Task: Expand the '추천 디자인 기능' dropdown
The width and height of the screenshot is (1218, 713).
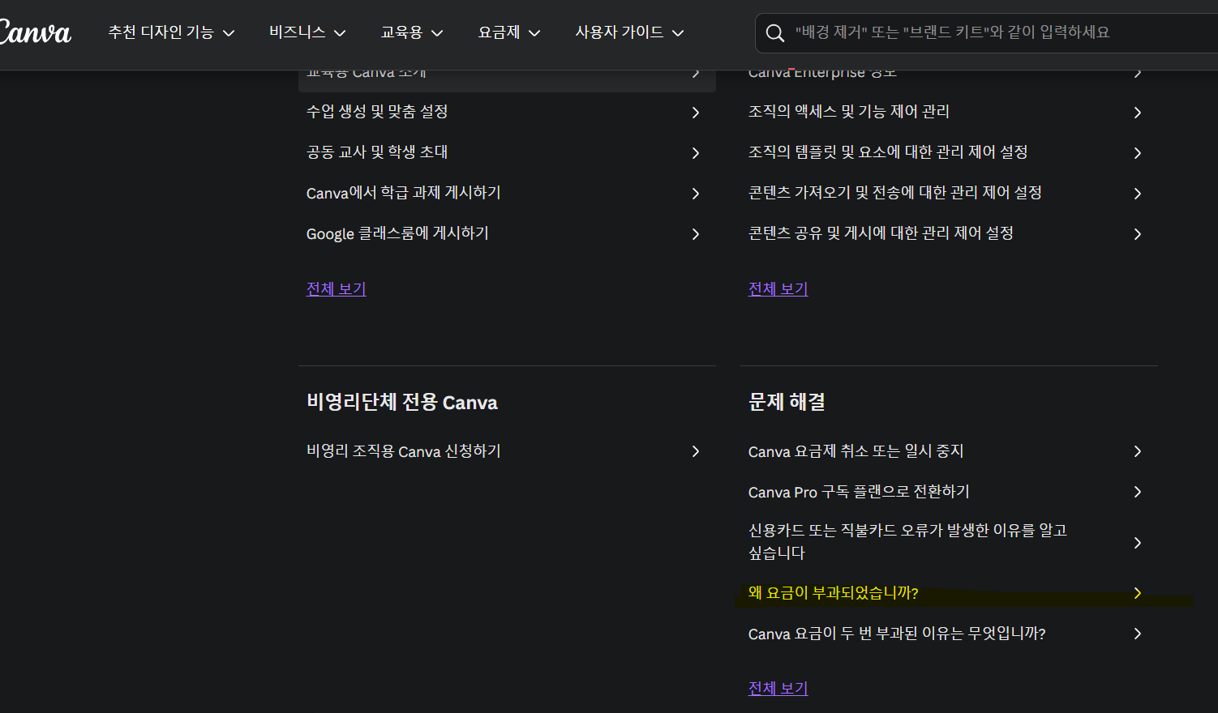Action: coord(171,32)
